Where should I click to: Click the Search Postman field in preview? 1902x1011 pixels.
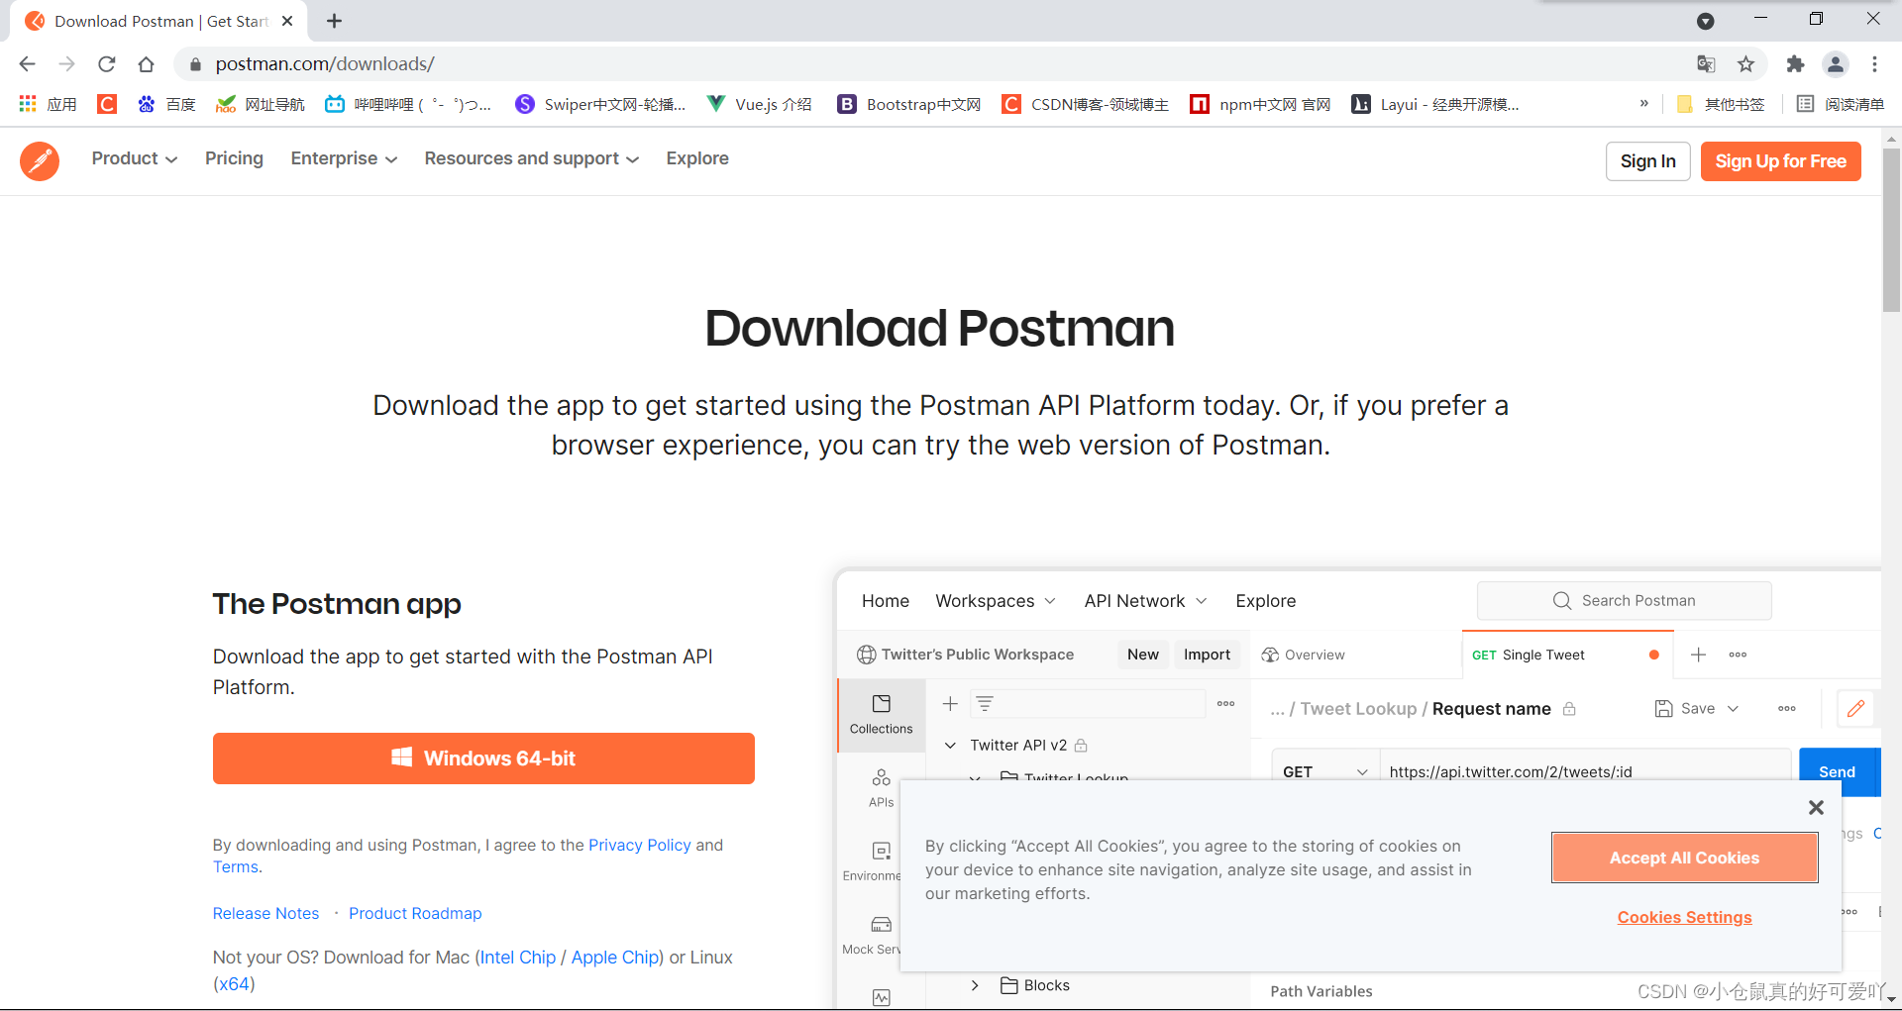coord(1624,601)
